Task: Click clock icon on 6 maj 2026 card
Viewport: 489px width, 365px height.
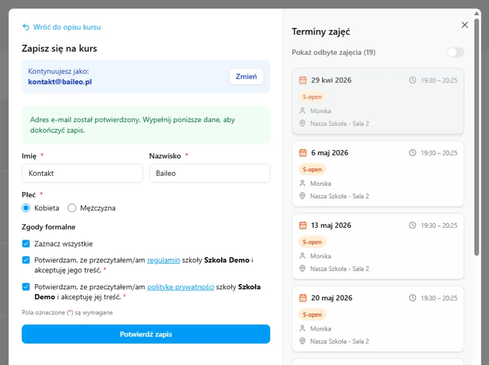Action: [x=413, y=152]
